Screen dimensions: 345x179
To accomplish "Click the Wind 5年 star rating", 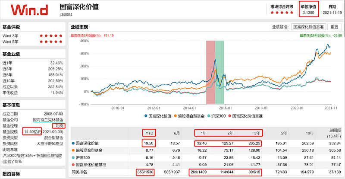I will (x=51, y=42).
